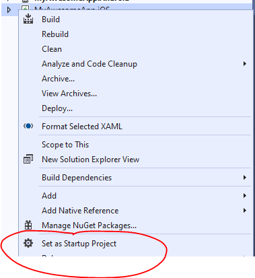Click the gear icon beside Set as Startup Project
This screenshot has width=255, height=278.
(x=28, y=243)
